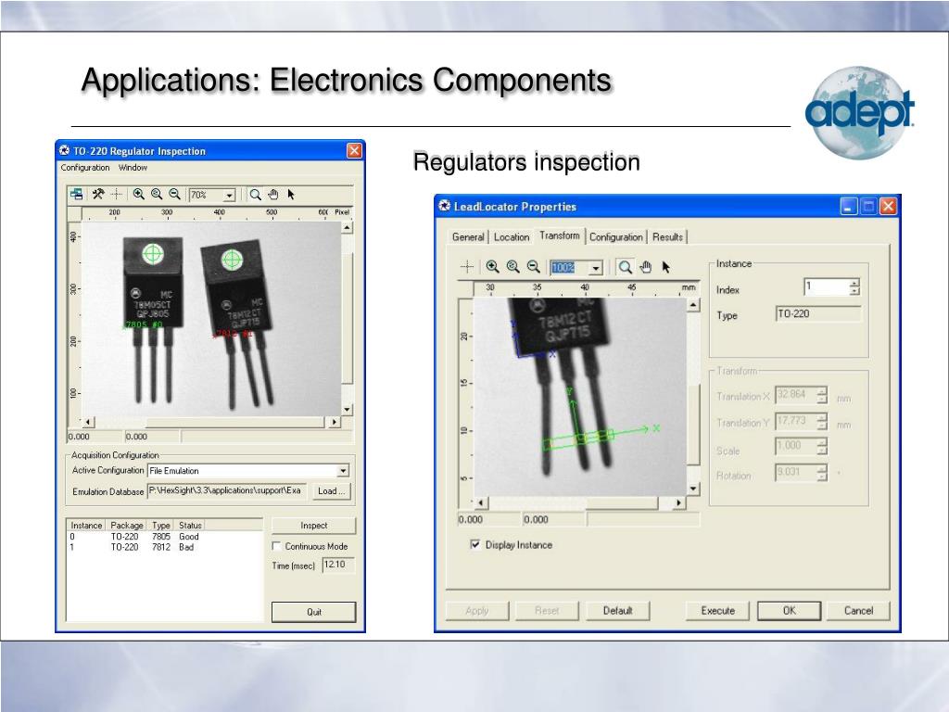Click Index spinner arrows
The height and width of the screenshot is (712, 949).
(854, 287)
